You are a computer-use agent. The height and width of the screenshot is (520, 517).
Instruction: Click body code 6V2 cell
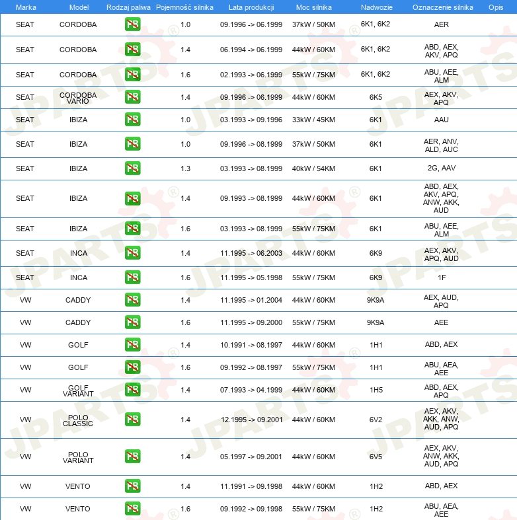pyautogui.click(x=376, y=420)
